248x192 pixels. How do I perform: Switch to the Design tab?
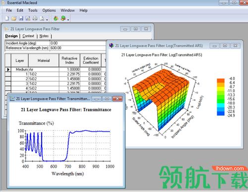tap(11, 36)
